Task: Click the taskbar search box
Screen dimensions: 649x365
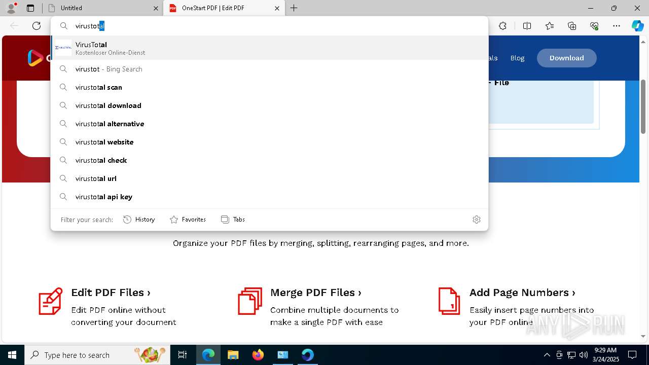Action: click(x=97, y=355)
